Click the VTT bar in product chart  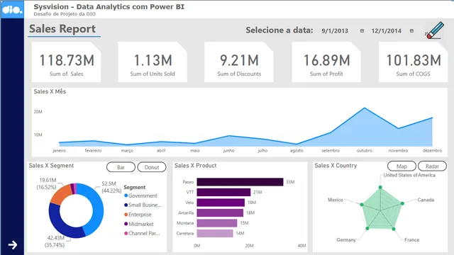tap(223, 192)
